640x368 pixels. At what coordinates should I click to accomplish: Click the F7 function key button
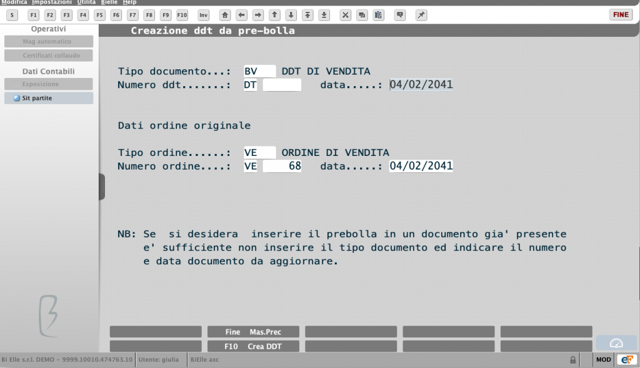pos(132,15)
